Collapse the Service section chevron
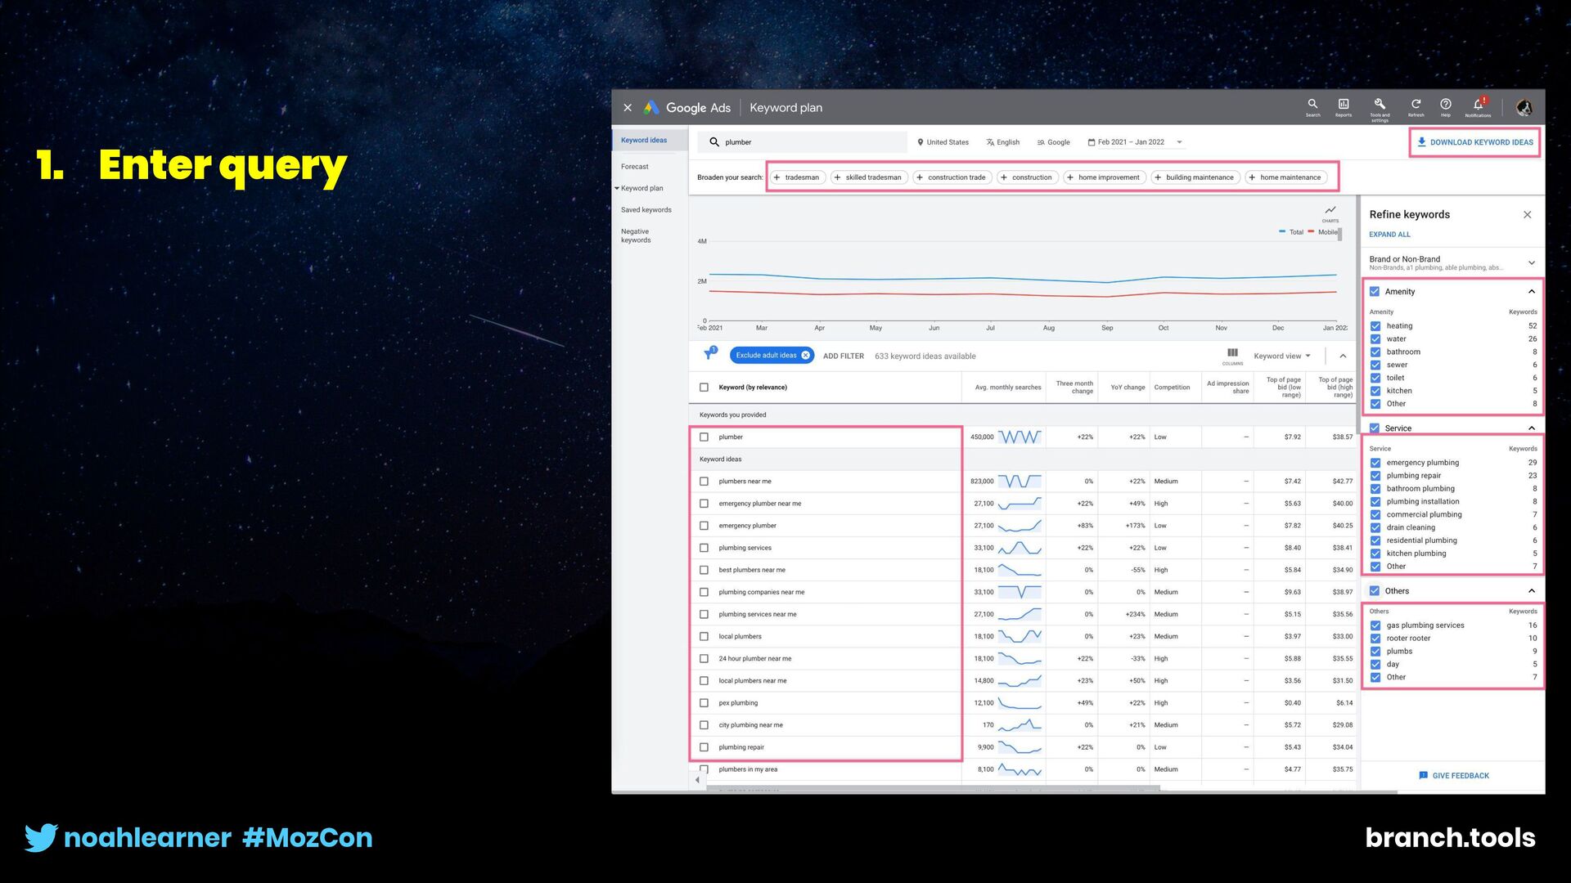The width and height of the screenshot is (1571, 883). click(1531, 428)
